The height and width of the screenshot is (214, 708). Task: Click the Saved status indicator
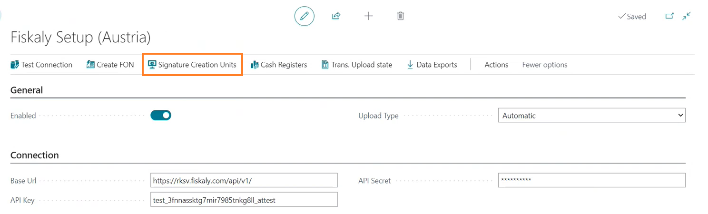pos(632,17)
